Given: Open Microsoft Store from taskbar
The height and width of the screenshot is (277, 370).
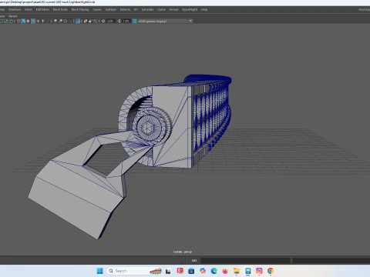Looking at the screenshot, I should (x=191, y=271).
